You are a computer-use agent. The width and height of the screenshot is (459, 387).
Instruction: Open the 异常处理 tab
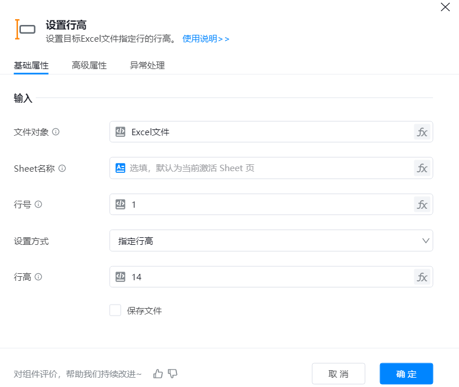point(147,66)
